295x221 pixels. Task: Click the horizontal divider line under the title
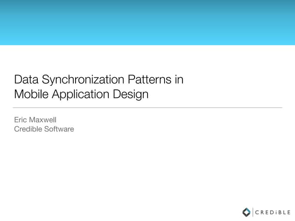[147, 108]
